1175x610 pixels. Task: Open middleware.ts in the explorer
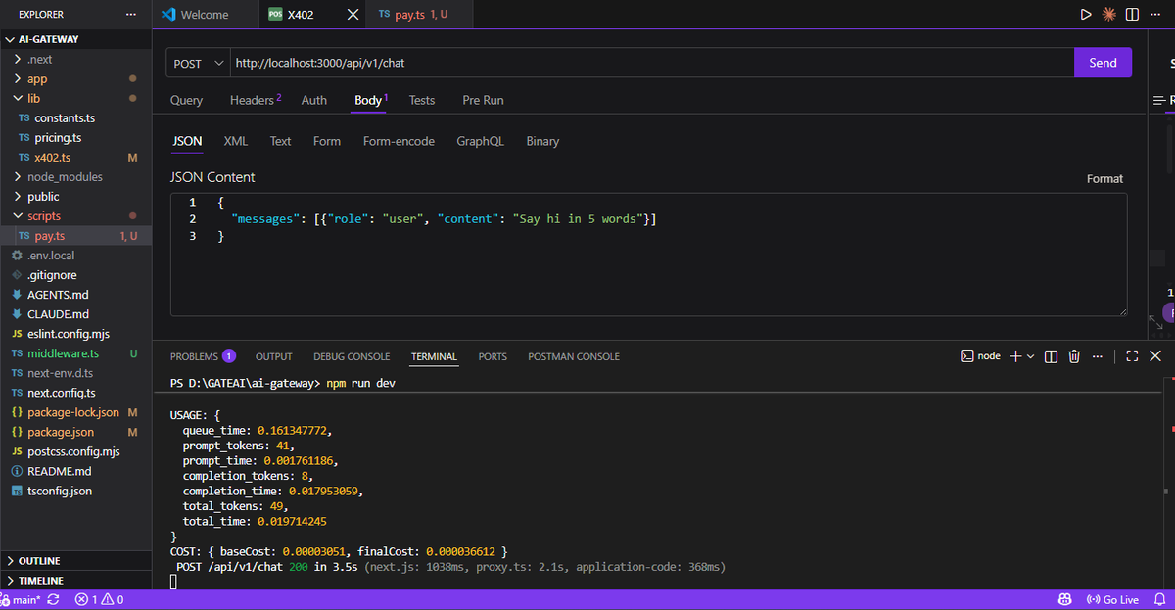[63, 353]
